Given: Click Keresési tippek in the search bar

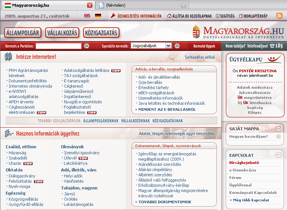Looking at the screenshot, I should coord(204,46).
